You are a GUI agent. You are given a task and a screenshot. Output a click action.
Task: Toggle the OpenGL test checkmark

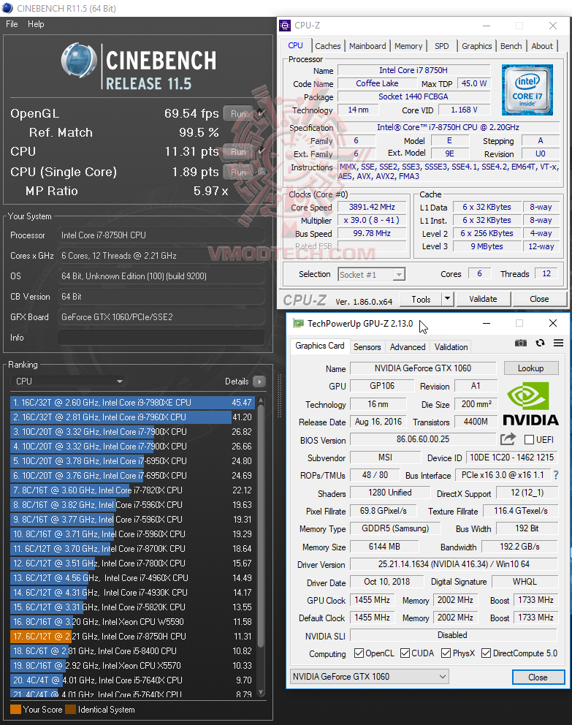pos(262,113)
